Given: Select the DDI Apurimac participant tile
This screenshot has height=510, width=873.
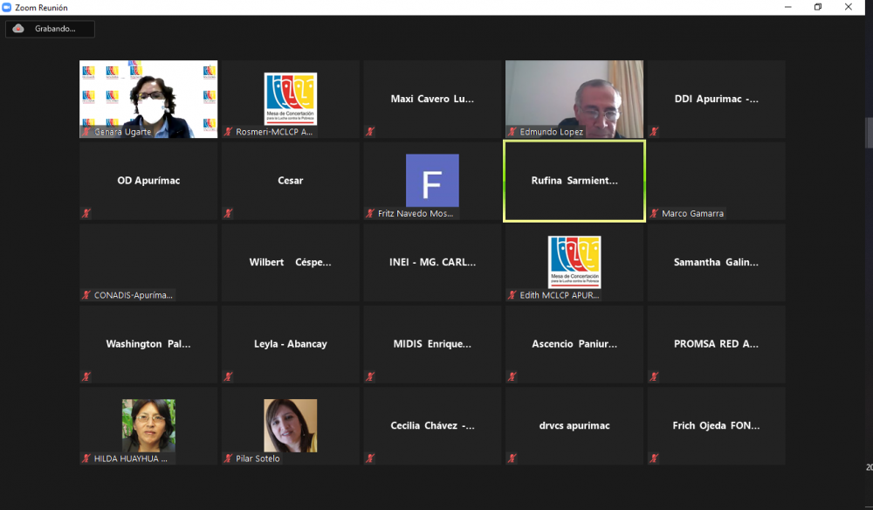Looking at the screenshot, I should point(716,99).
